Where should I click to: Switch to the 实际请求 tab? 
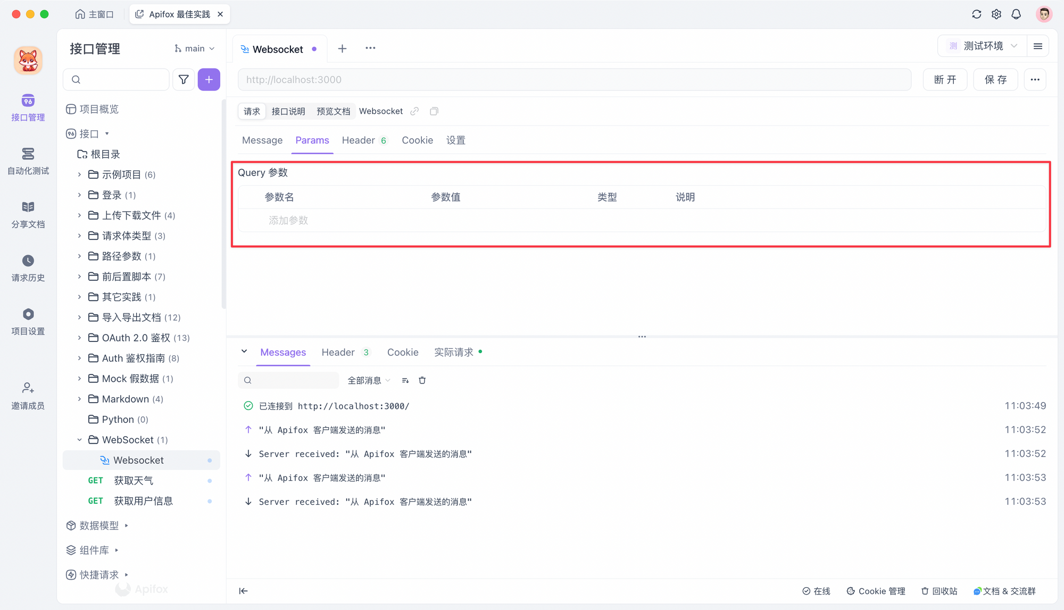point(455,352)
